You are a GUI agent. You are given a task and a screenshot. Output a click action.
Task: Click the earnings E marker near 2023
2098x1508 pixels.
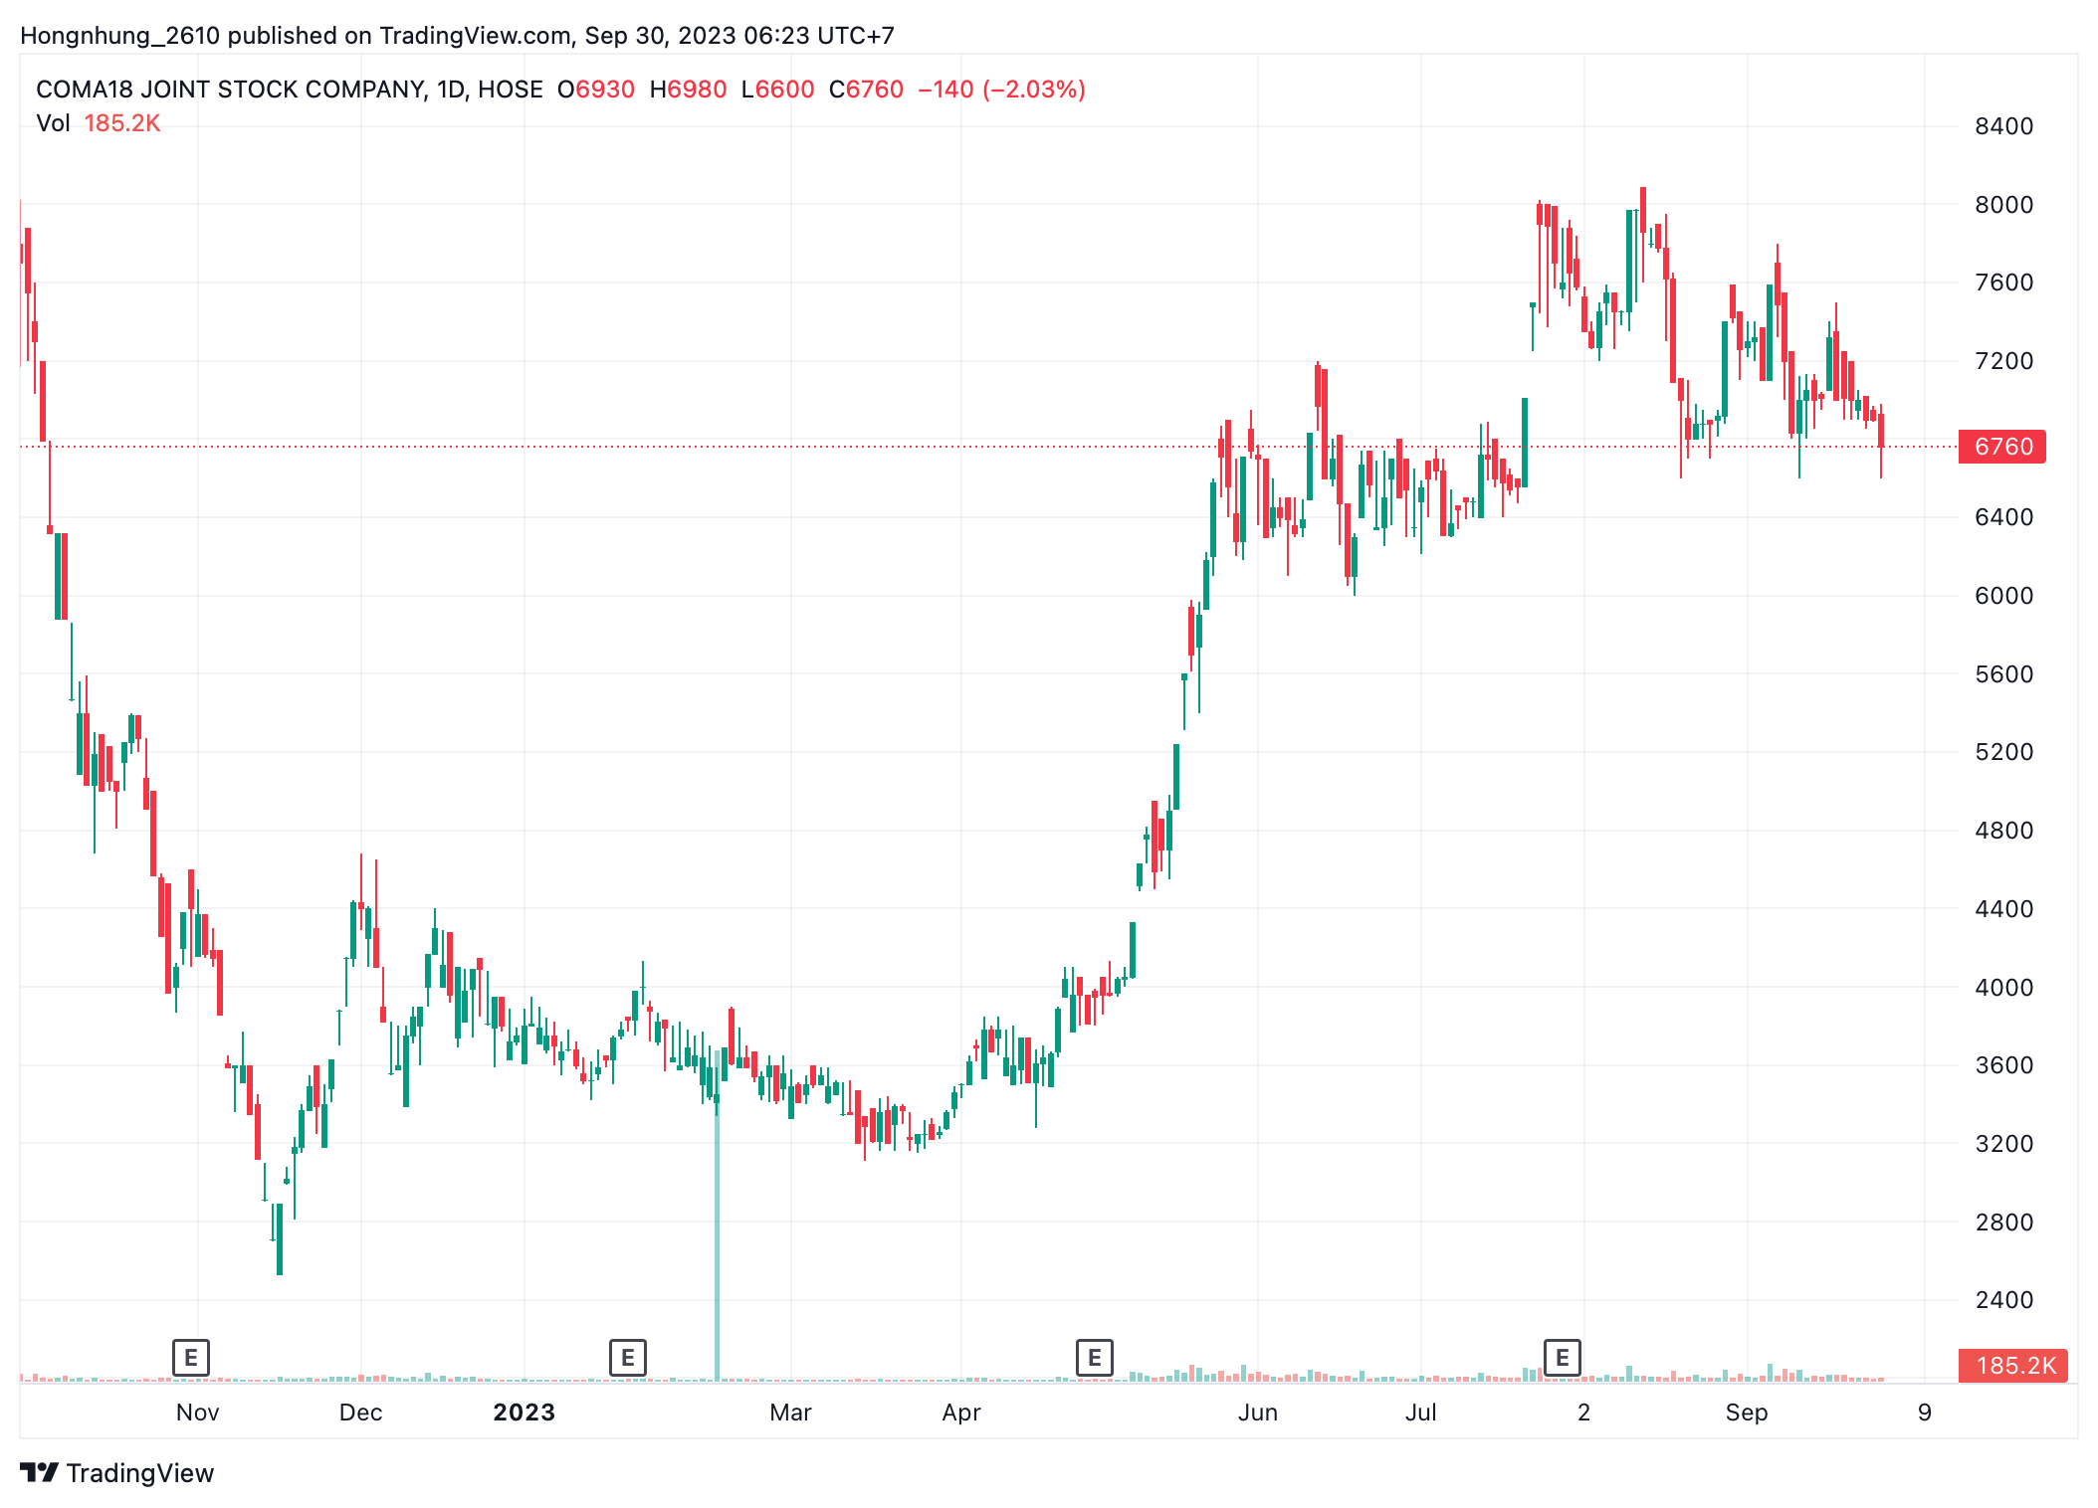tap(628, 1357)
